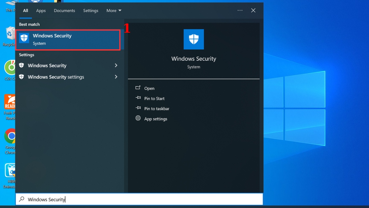Click Open to launch Windows Security
The width and height of the screenshot is (369, 208).
149,88
